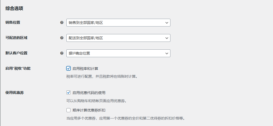Image resolution: width=273 pixels, height=126 pixels.
Task: Click the 默认客户位置 field label
Action: click(x=16, y=53)
